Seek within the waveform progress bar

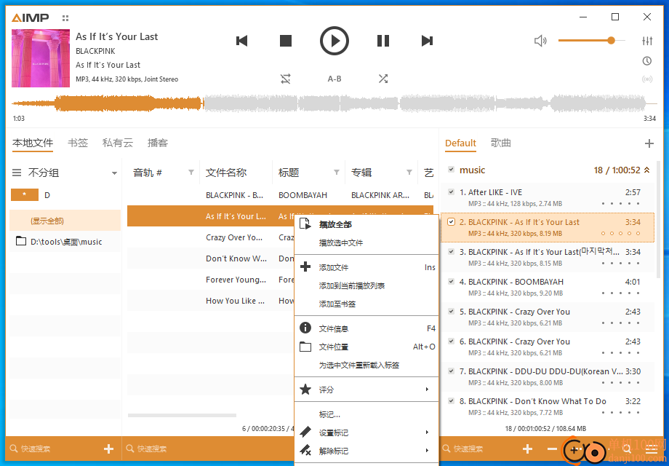[334, 103]
